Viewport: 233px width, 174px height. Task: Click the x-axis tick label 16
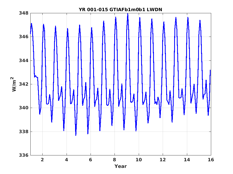click(x=211, y=160)
